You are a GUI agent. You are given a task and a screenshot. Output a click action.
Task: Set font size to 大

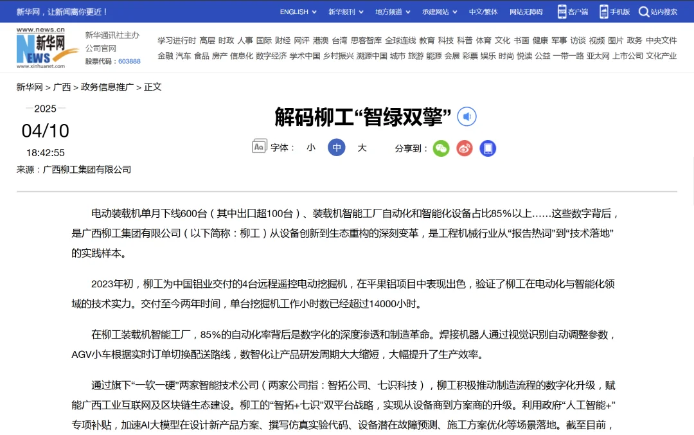(x=362, y=148)
